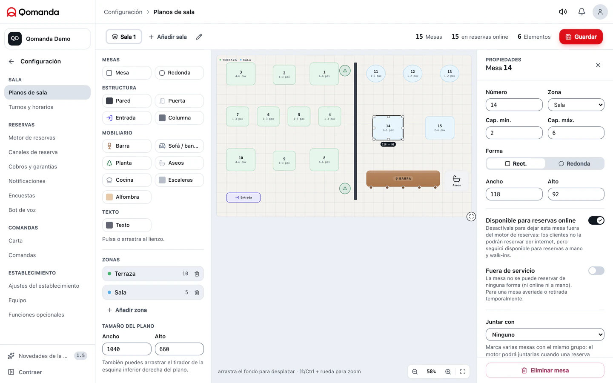This screenshot has width=613, height=383.
Task: Click Añadir sala
Action: 168,37
